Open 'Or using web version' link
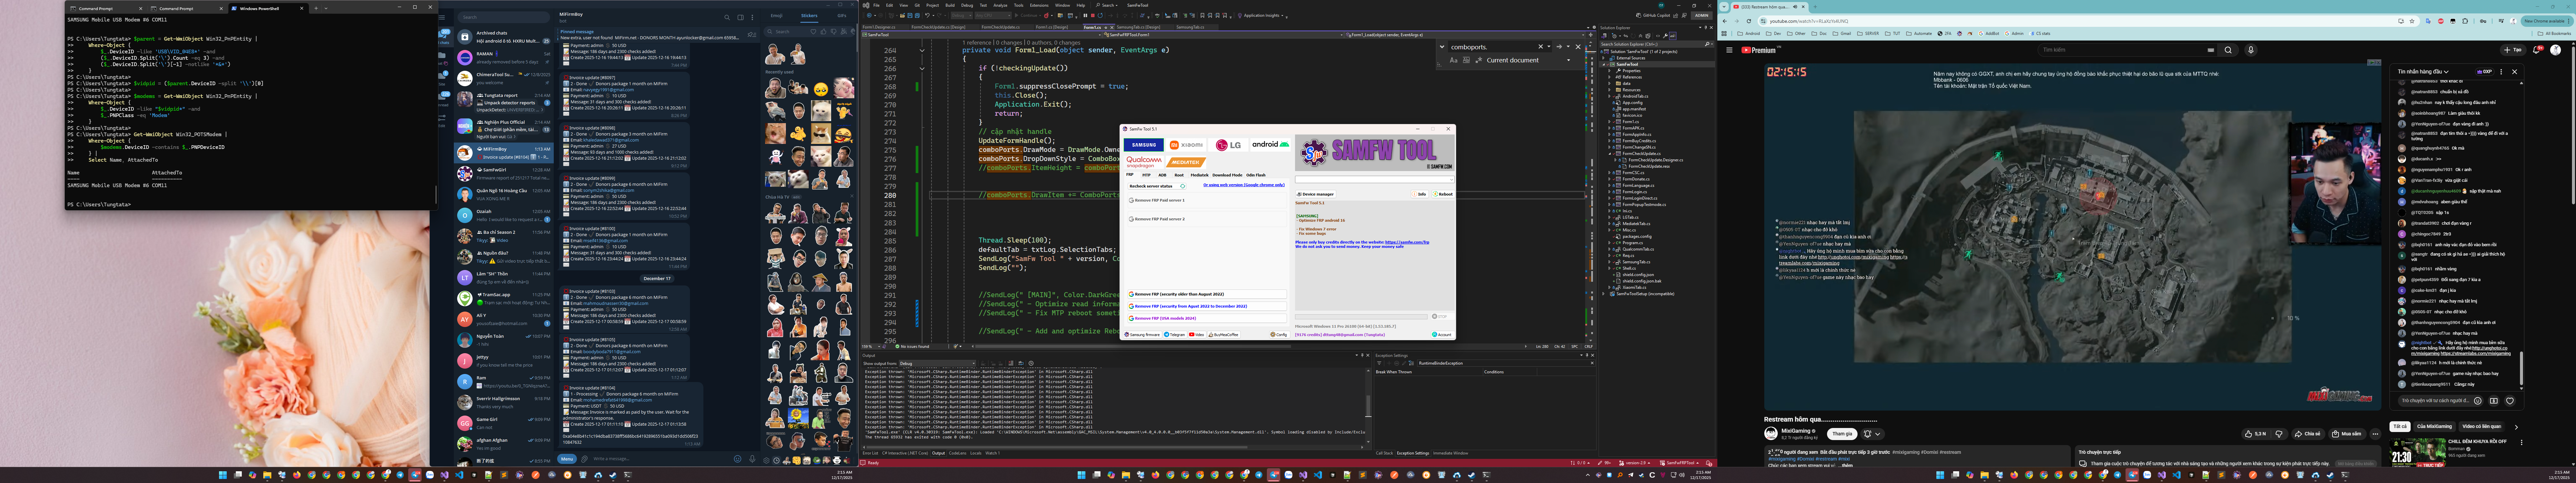Image resolution: width=2576 pixels, height=483 pixels. (1244, 185)
